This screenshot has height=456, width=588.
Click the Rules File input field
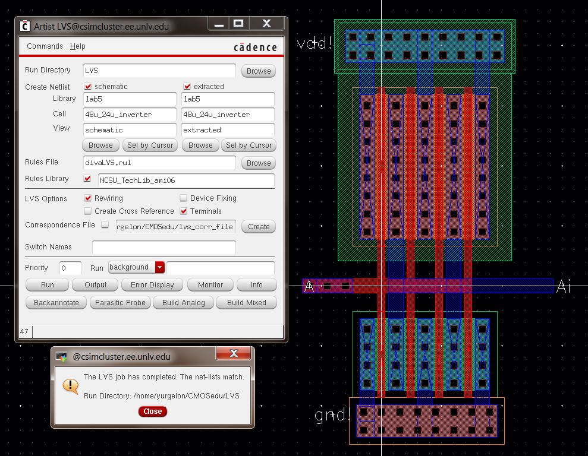[159, 163]
